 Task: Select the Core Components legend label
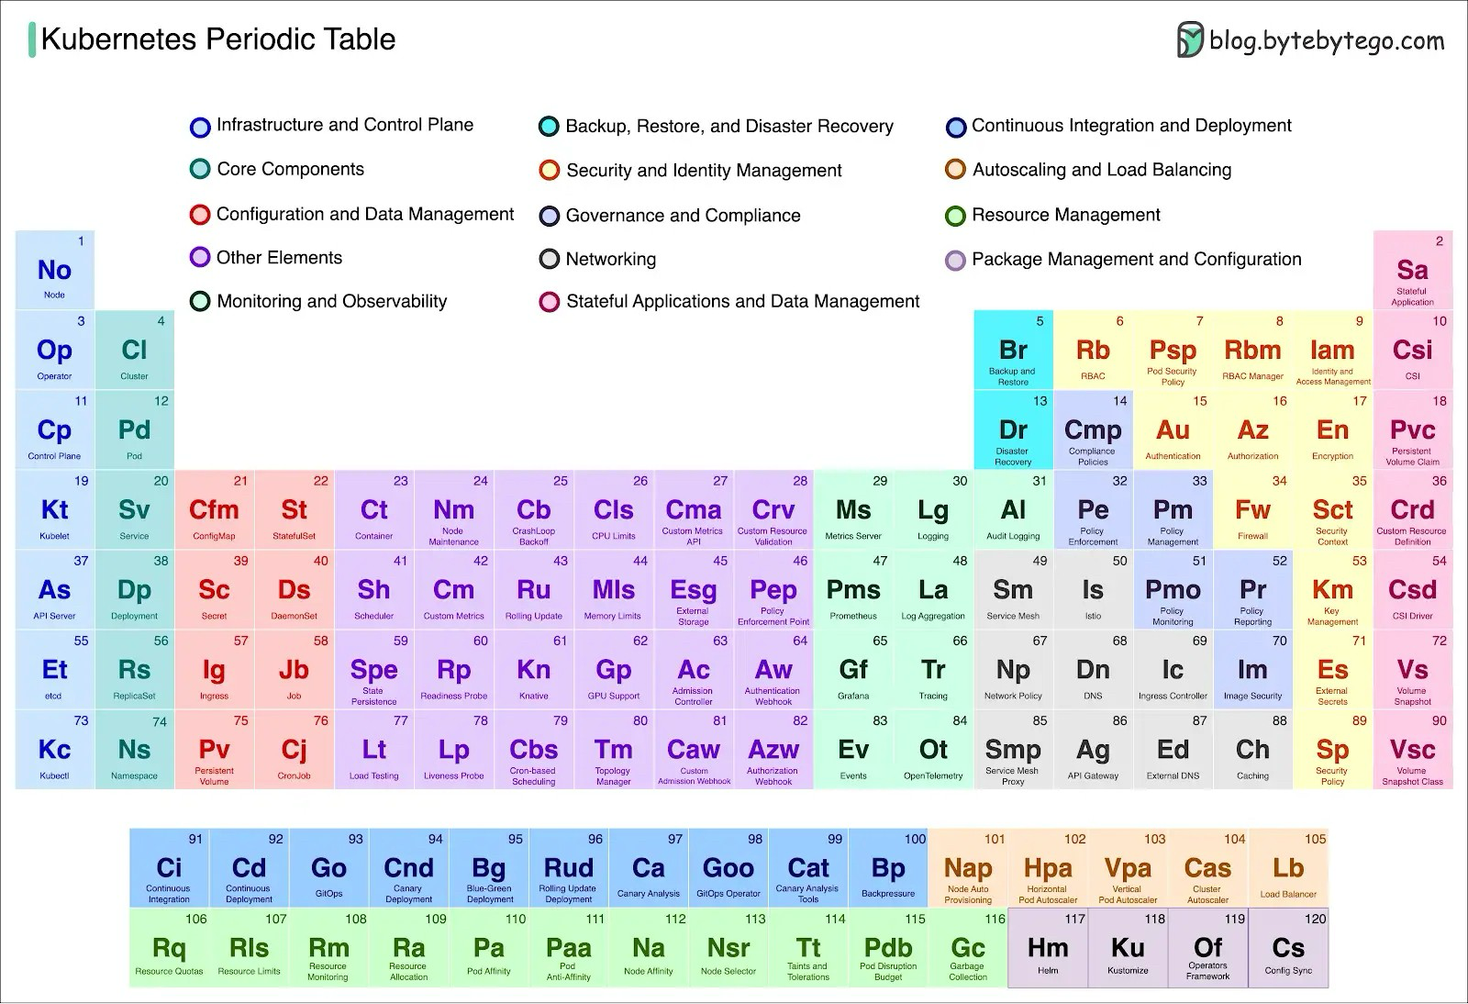tap(290, 169)
